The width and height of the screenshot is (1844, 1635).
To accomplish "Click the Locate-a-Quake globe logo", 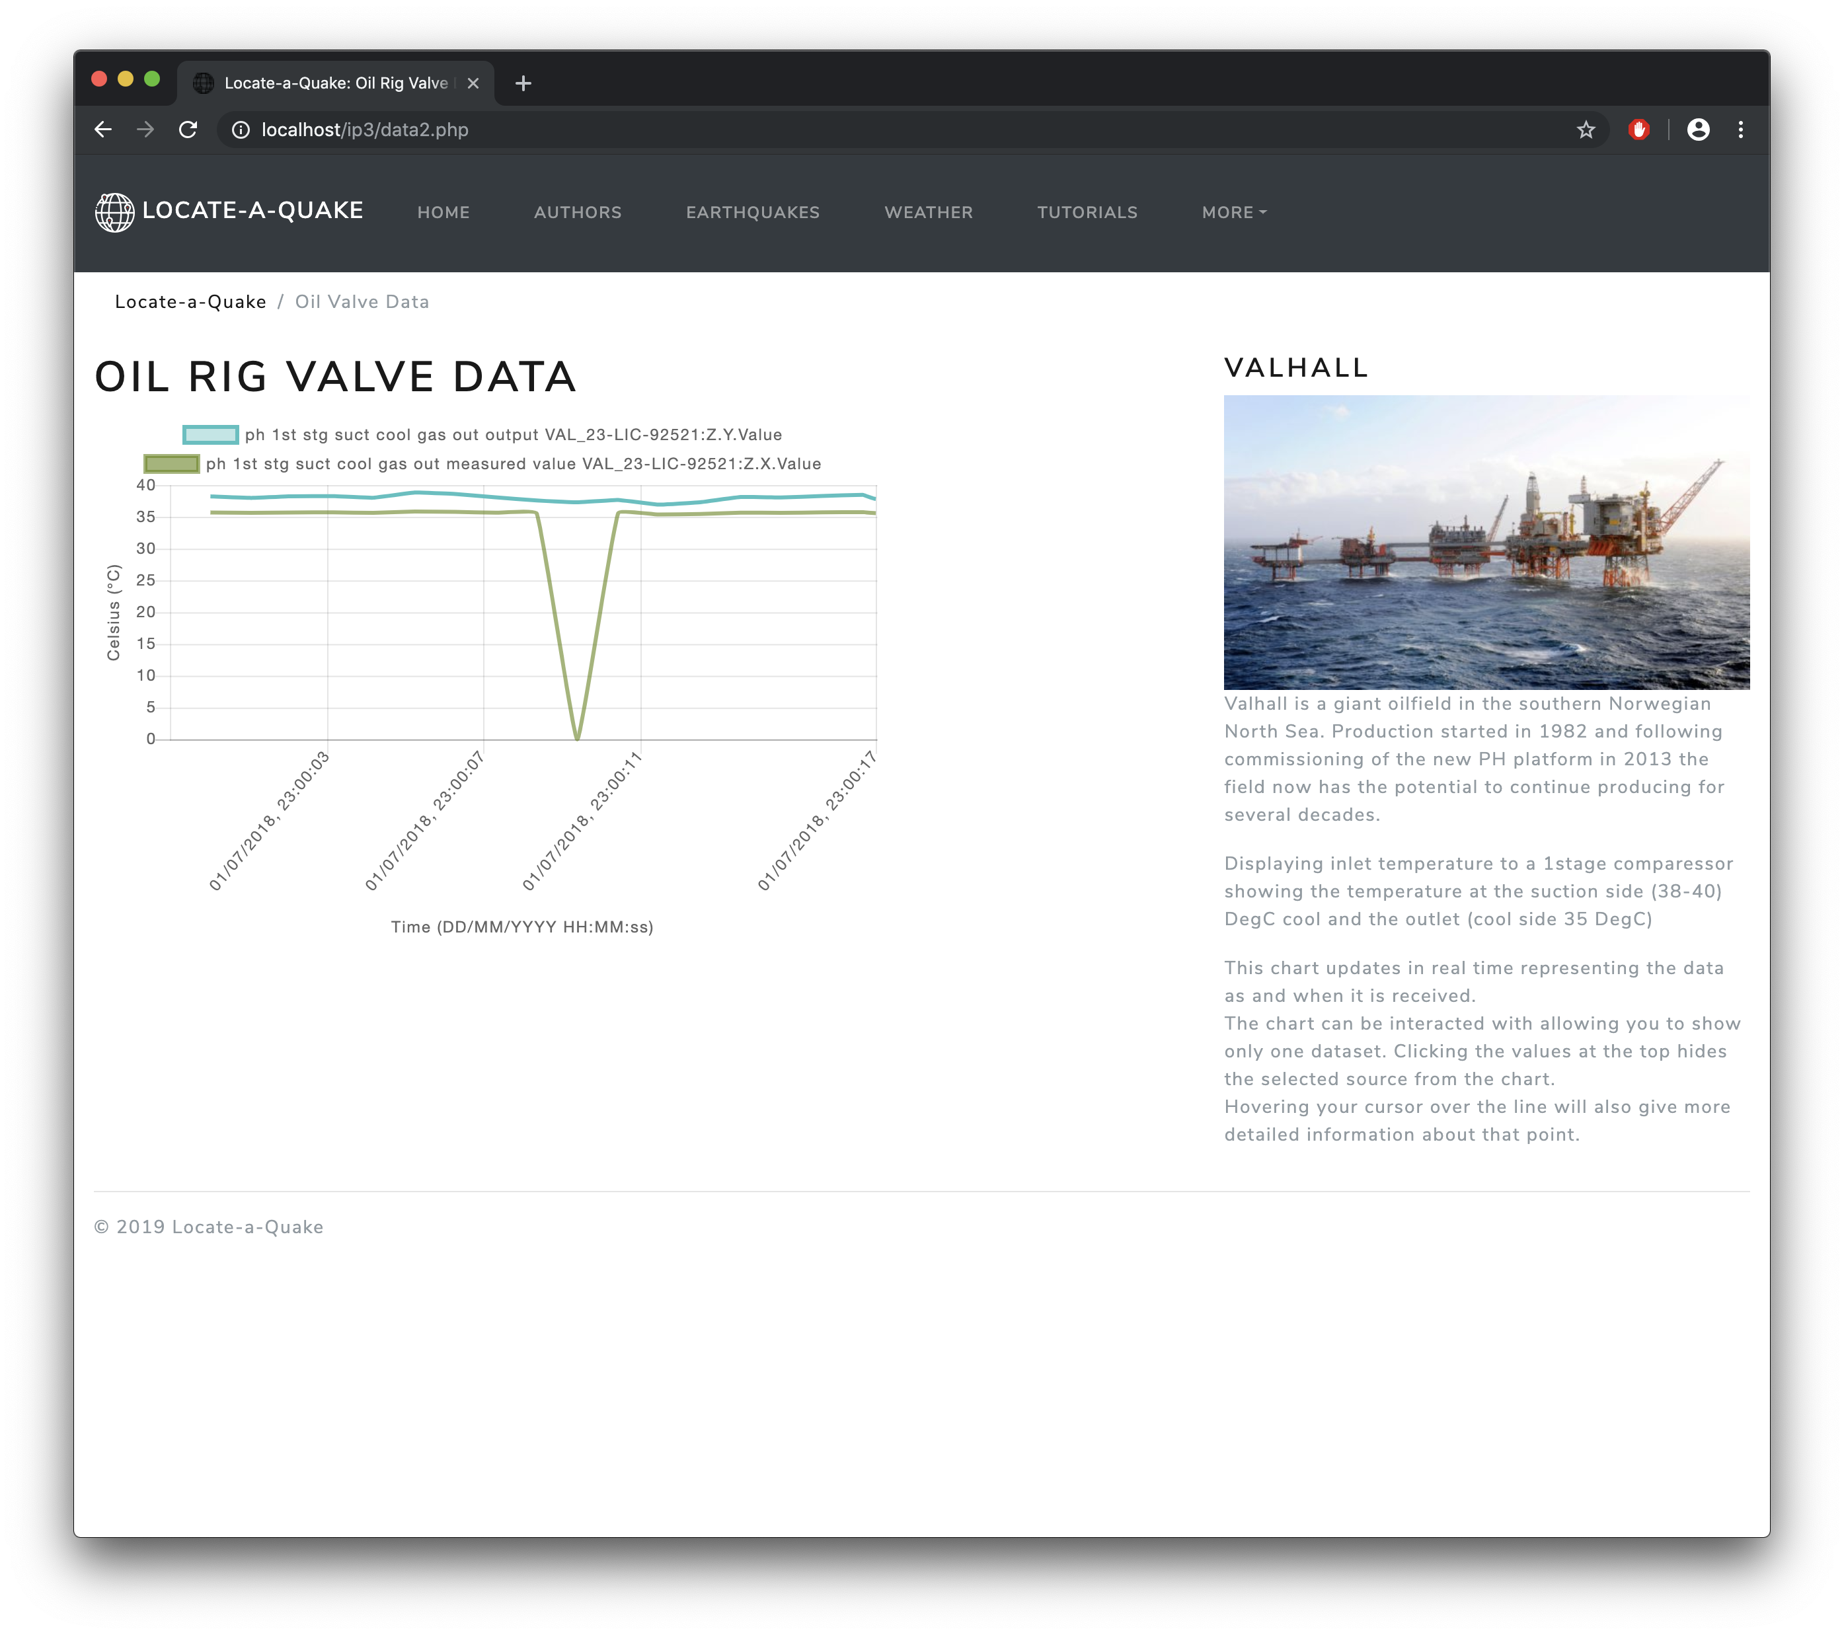I will click(x=114, y=212).
